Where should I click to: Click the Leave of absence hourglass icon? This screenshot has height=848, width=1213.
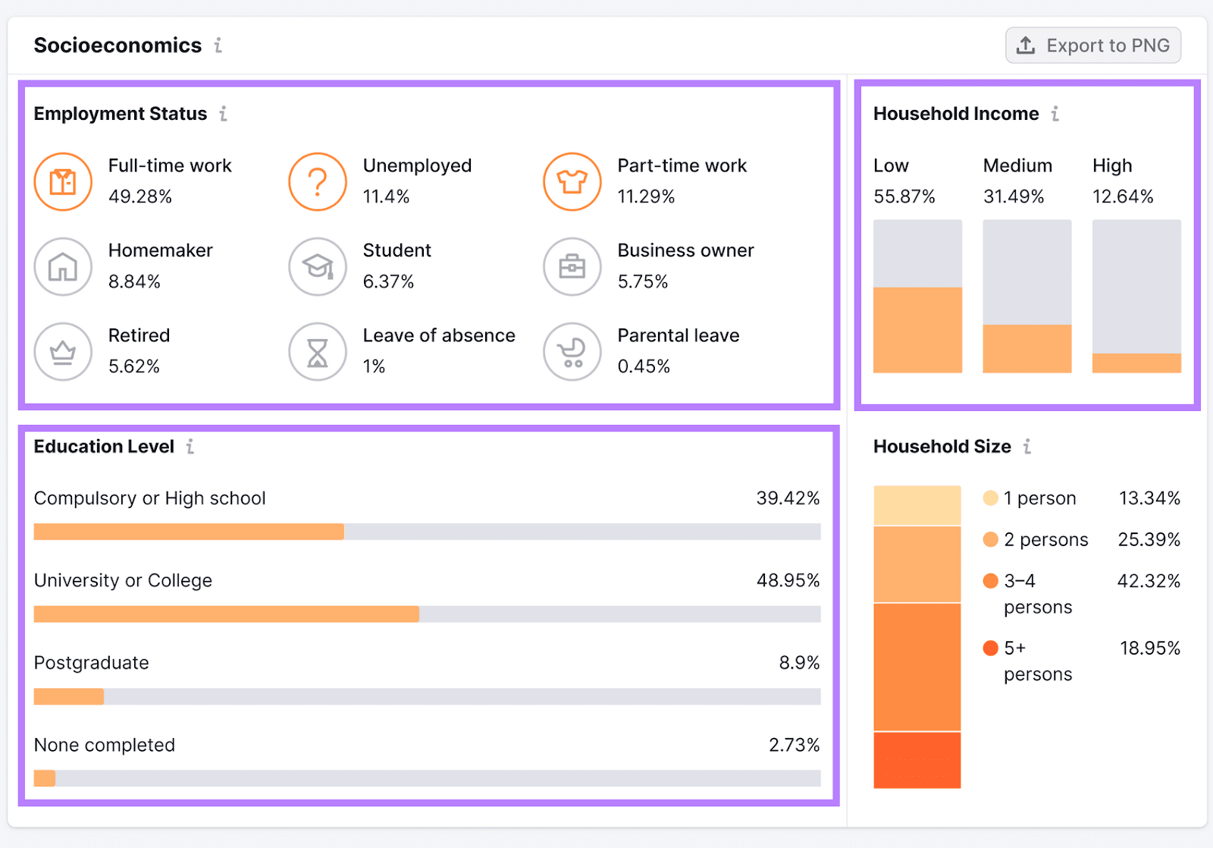pyautogui.click(x=318, y=352)
